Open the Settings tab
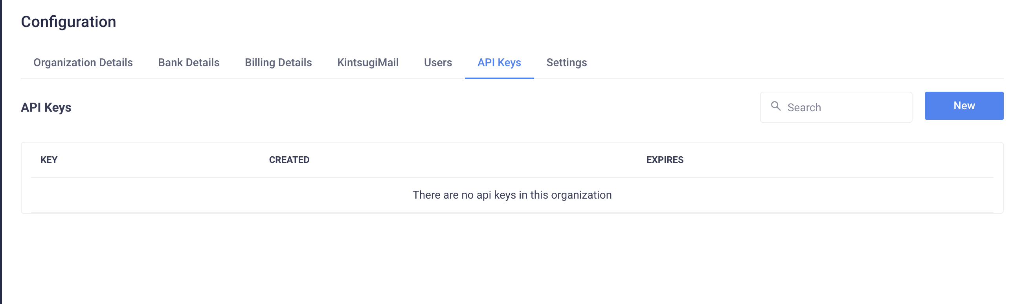Screen dimensions: 1021x304 click(x=566, y=62)
